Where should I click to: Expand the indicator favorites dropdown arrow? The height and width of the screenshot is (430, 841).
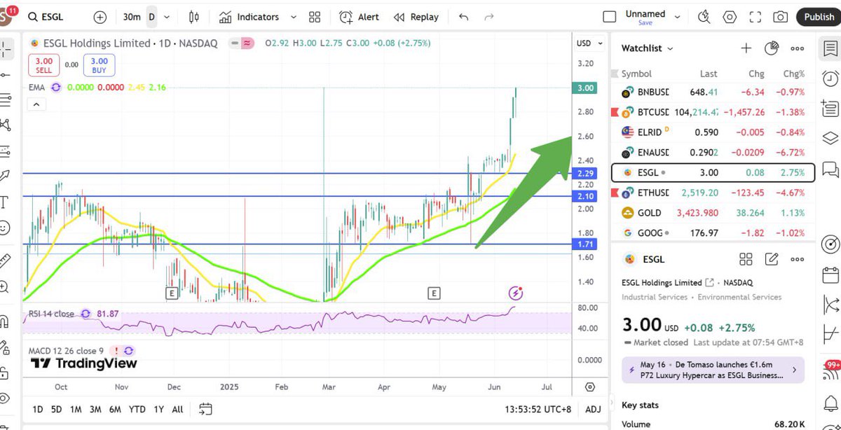(293, 17)
